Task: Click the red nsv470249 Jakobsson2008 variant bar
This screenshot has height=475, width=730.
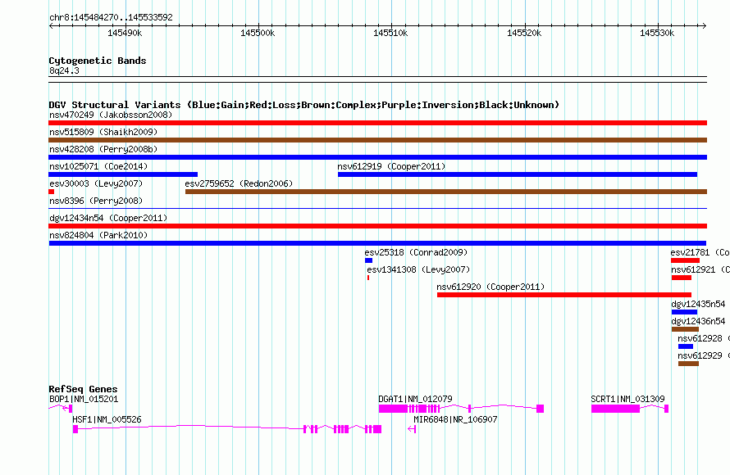Action: 377,123
